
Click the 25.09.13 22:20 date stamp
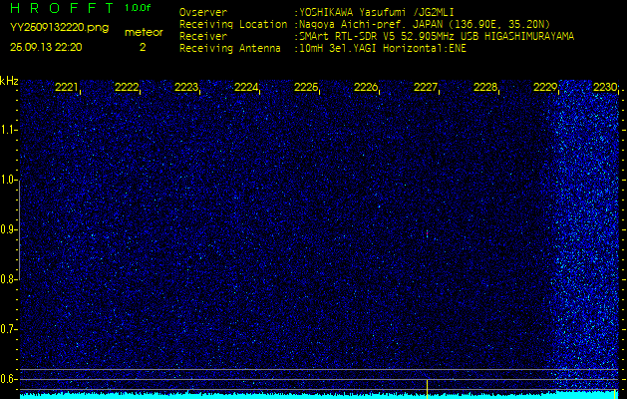click(46, 47)
